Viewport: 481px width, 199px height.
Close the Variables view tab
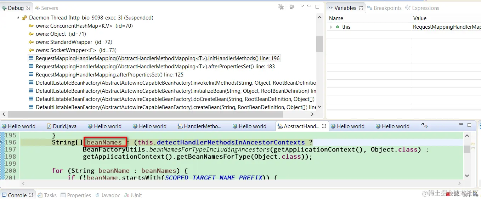(361, 8)
